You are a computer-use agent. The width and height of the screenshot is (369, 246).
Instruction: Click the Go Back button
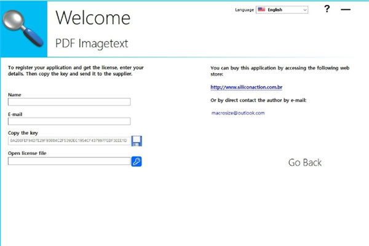(x=305, y=162)
